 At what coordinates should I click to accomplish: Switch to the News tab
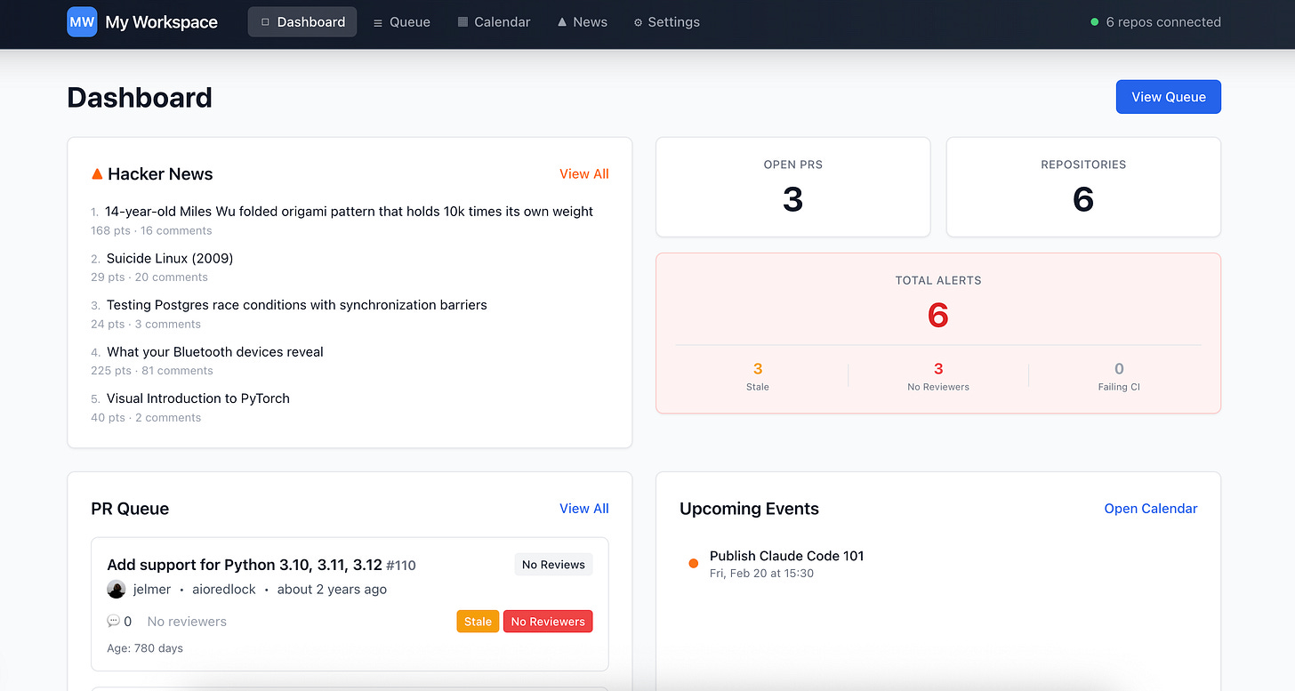(583, 21)
